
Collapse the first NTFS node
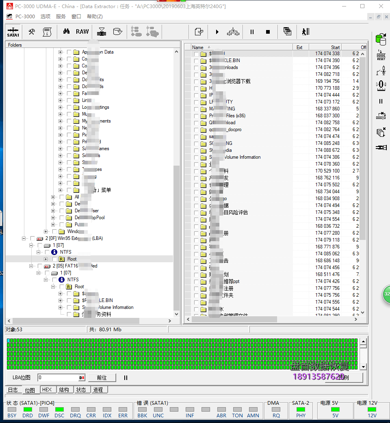point(39,252)
